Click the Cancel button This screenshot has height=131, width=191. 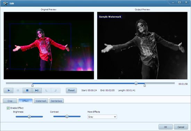[x=181, y=127]
